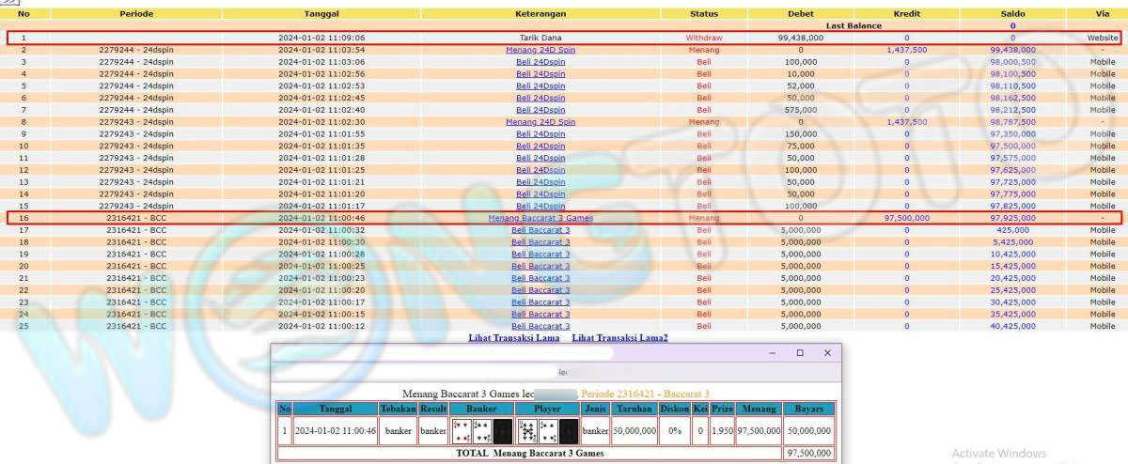Minimize the Baccarat result popup window

773,353
